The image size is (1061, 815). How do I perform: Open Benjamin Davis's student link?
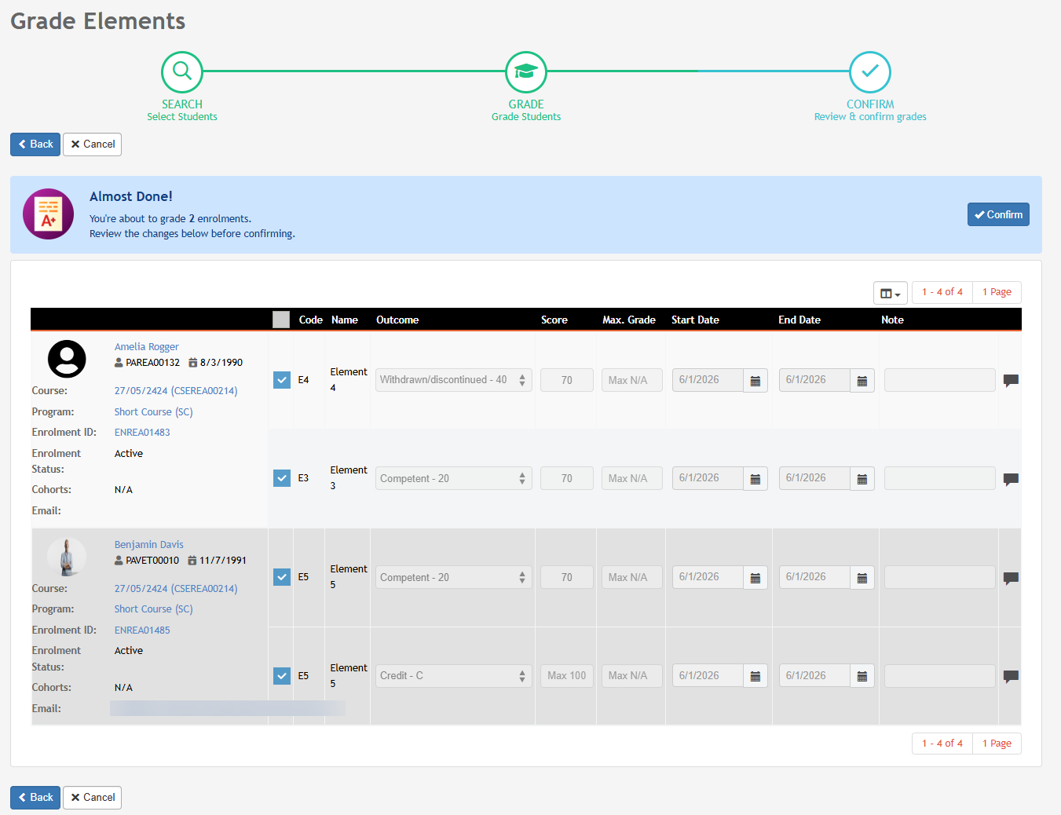tap(149, 545)
